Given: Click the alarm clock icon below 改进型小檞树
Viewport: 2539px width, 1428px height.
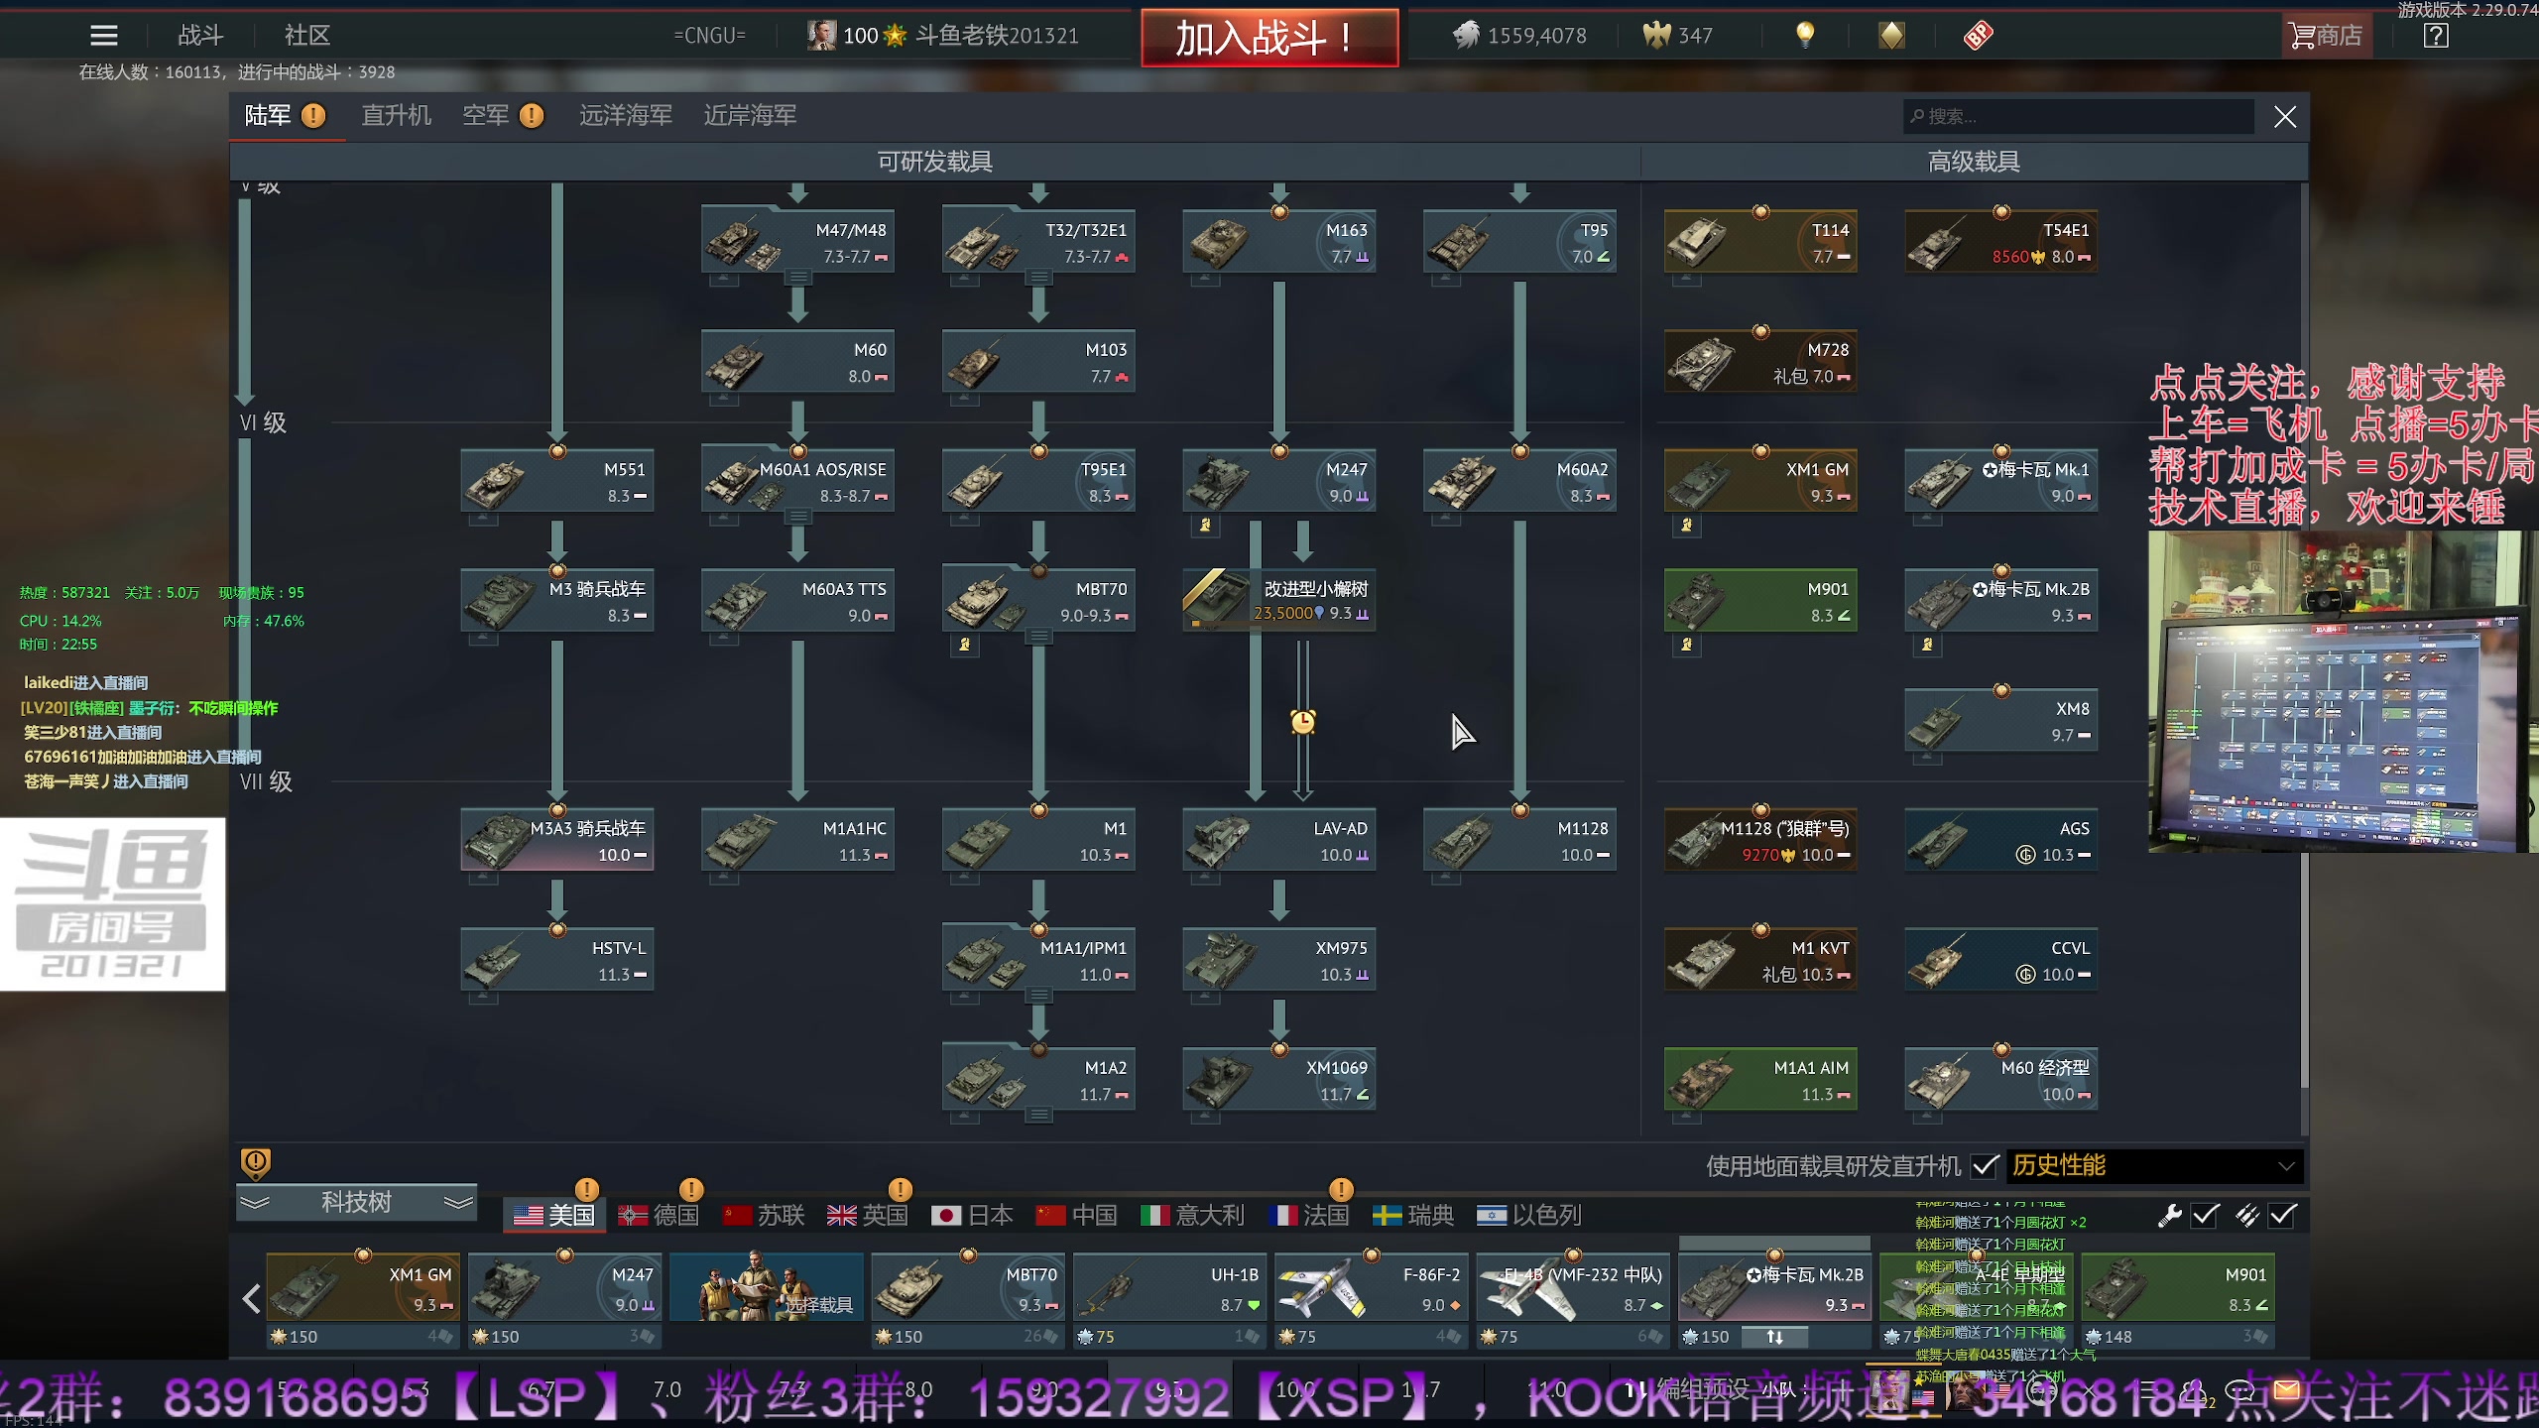Looking at the screenshot, I should (1303, 722).
